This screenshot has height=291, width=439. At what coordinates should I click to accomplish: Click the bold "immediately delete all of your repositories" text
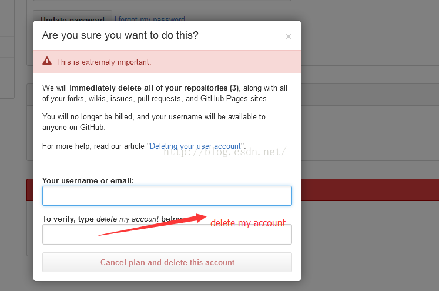tap(148, 88)
